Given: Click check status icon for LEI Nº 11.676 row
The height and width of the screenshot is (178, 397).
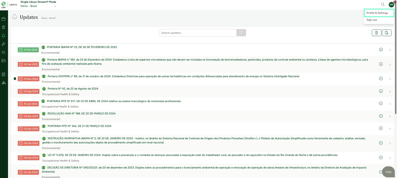Looking at the screenshot, I should [x=381, y=158].
